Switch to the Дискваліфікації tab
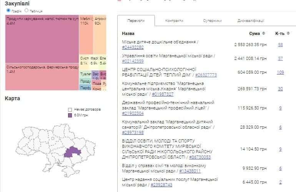The image size is (296, 192). pos(251,21)
